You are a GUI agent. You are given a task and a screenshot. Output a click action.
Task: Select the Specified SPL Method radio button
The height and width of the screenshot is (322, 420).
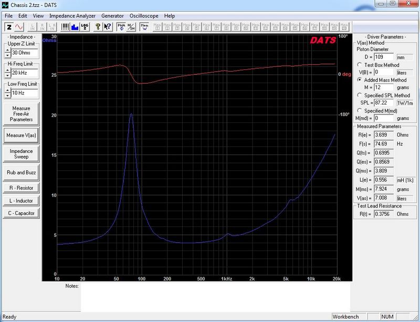(x=359, y=95)
